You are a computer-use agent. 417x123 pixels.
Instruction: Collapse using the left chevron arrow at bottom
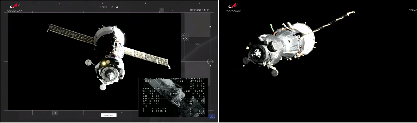coord(56,113)
